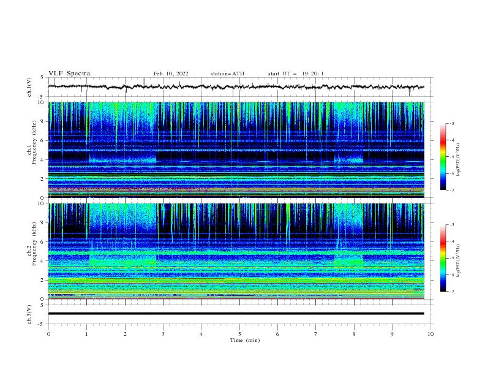Click the "-4" label on the ch.2 colorbar
The image size is (485, 375).
[451, 241]
